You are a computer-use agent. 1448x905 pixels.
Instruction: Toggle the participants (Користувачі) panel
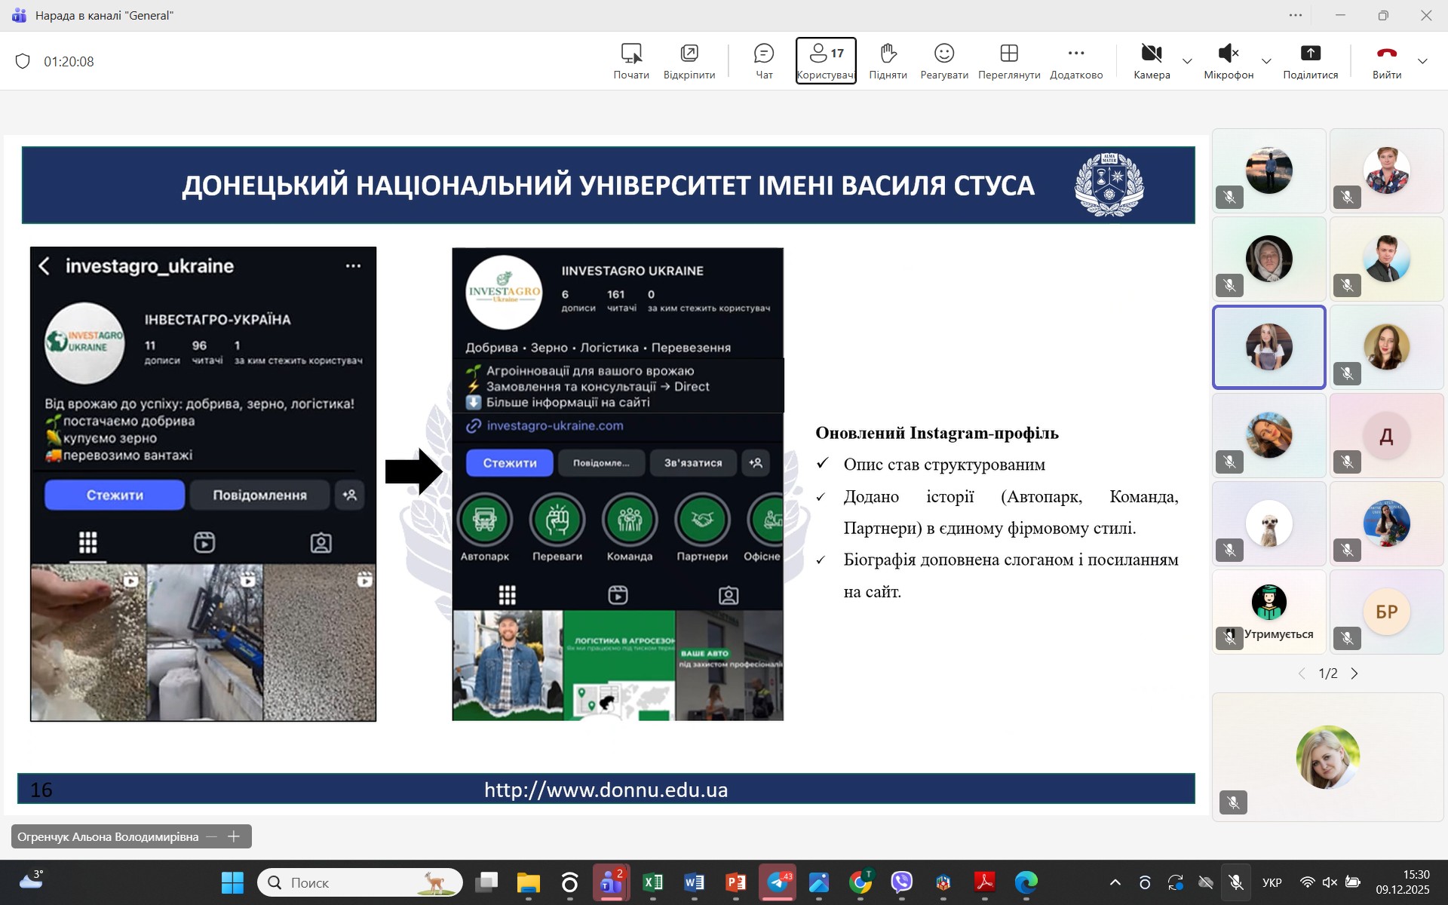pyautogui.click(x=825, y=60)
